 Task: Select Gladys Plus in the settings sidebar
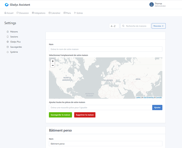(x=14, y=42)
